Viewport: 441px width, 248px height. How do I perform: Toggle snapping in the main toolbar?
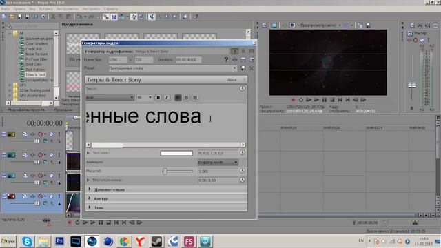click(105, 17)
